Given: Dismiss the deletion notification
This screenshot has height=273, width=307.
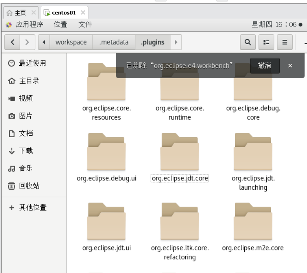Looking at the screenshot, I should (x=290, y=66).
